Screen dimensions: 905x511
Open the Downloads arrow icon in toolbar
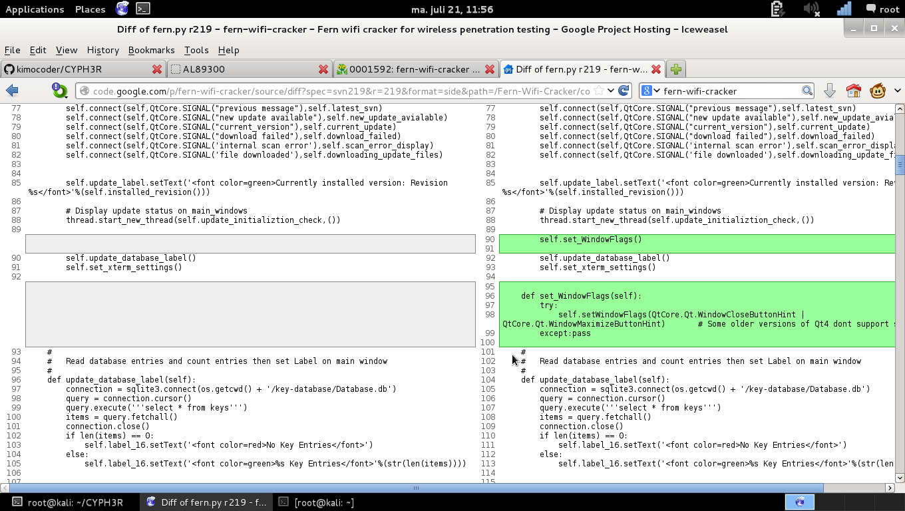point(829,91)
